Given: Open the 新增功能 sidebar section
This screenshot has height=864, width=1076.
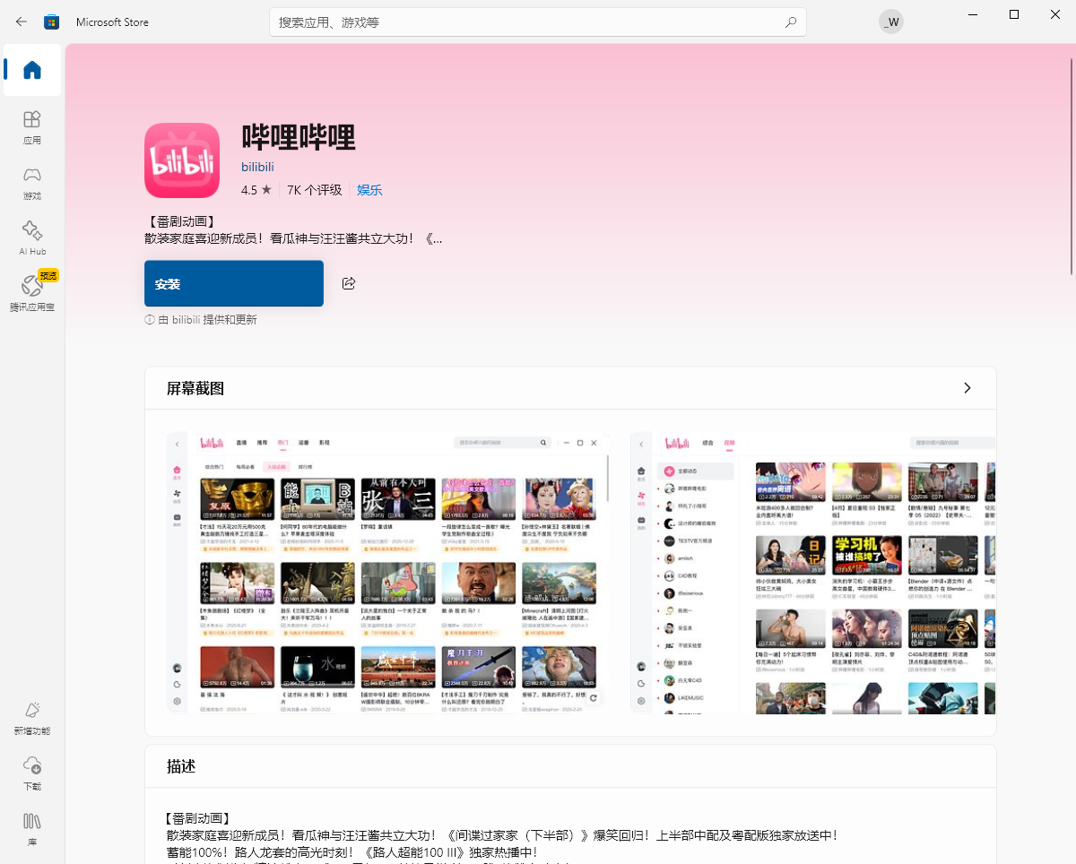Looking at the screenshot, I should [31, 717].
